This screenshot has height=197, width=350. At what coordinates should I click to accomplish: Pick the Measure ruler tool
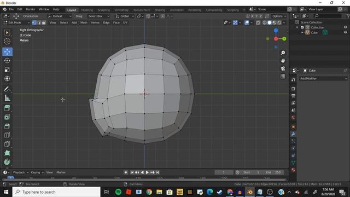[7, 98]
